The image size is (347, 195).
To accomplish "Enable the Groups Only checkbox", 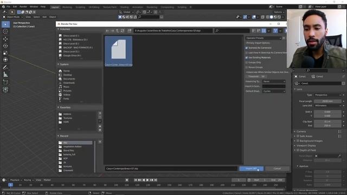I will click(x=247, y=63).
